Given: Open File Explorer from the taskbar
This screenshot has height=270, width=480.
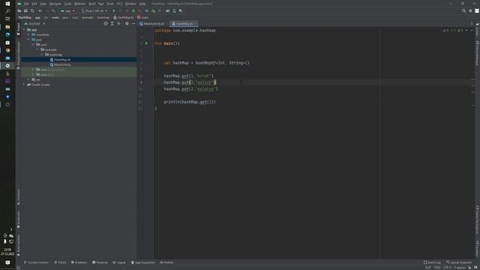Looking at the screenshot, I should click(7, 27).
